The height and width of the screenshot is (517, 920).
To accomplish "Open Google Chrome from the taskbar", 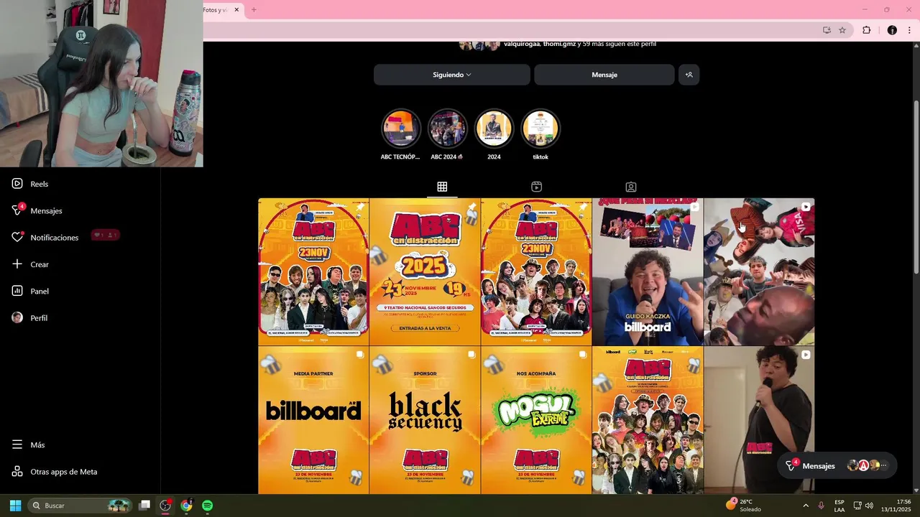I will point(186,506).
